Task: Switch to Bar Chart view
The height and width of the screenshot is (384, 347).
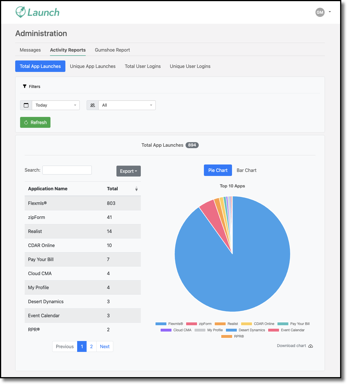Action: tap(247, 170)
